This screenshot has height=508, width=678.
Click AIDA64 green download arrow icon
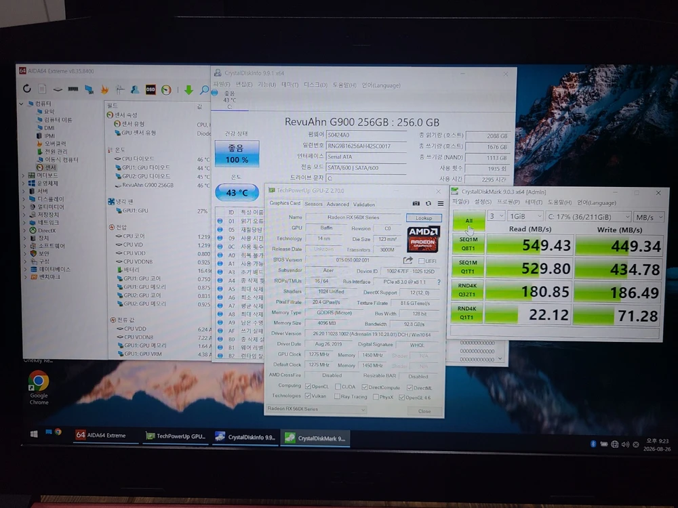pos(188,89)
